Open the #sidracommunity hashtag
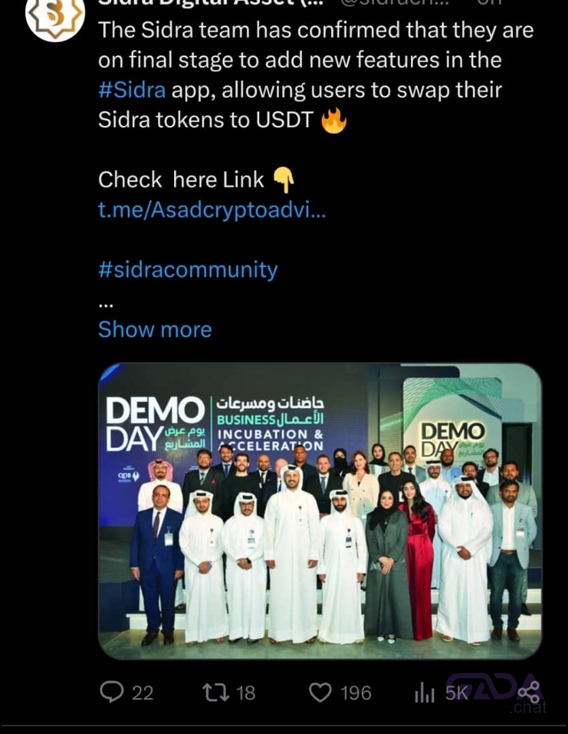Screen dimensions: 568x734 pyautogui.click(x=188, y=270)
